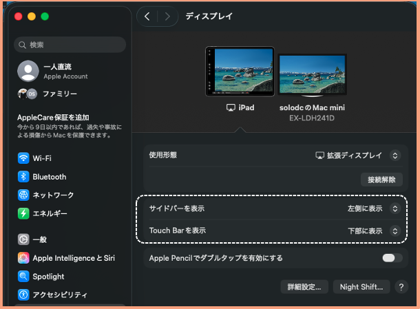Open 詳細設定 advanced settings button
Image resolution: width=420 pixels, height=309 pixels.
pos(304,286)
